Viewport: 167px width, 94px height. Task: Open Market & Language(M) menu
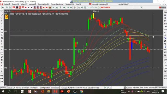pos(100,4)
